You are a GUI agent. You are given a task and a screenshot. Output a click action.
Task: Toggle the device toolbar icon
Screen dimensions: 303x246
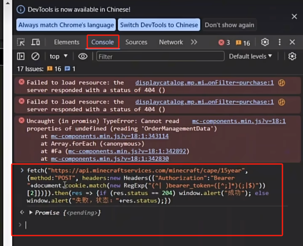click(36, 42)
